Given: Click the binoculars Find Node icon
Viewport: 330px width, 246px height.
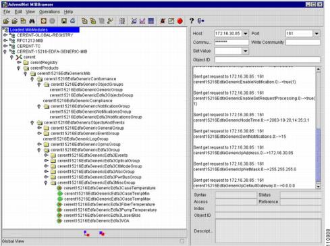Looking at the screenshot, I should [32, 21].
